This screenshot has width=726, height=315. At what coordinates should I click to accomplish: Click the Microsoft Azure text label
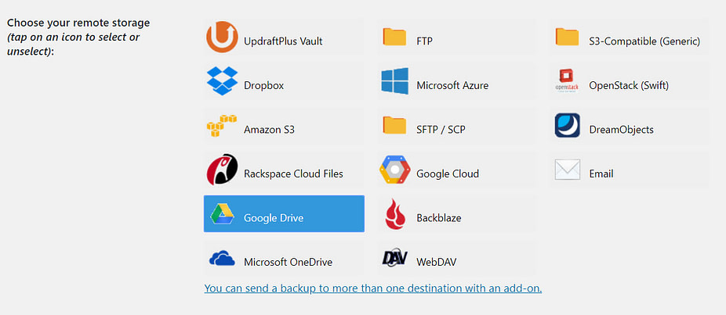452,85
